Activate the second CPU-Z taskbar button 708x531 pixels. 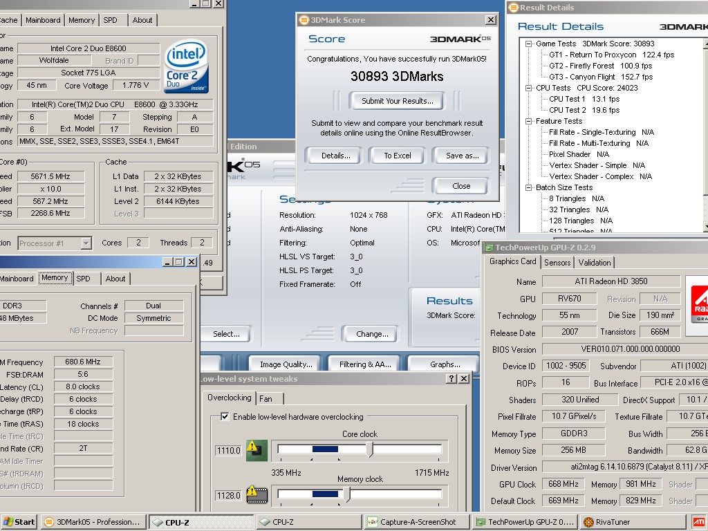coord(309,522)
